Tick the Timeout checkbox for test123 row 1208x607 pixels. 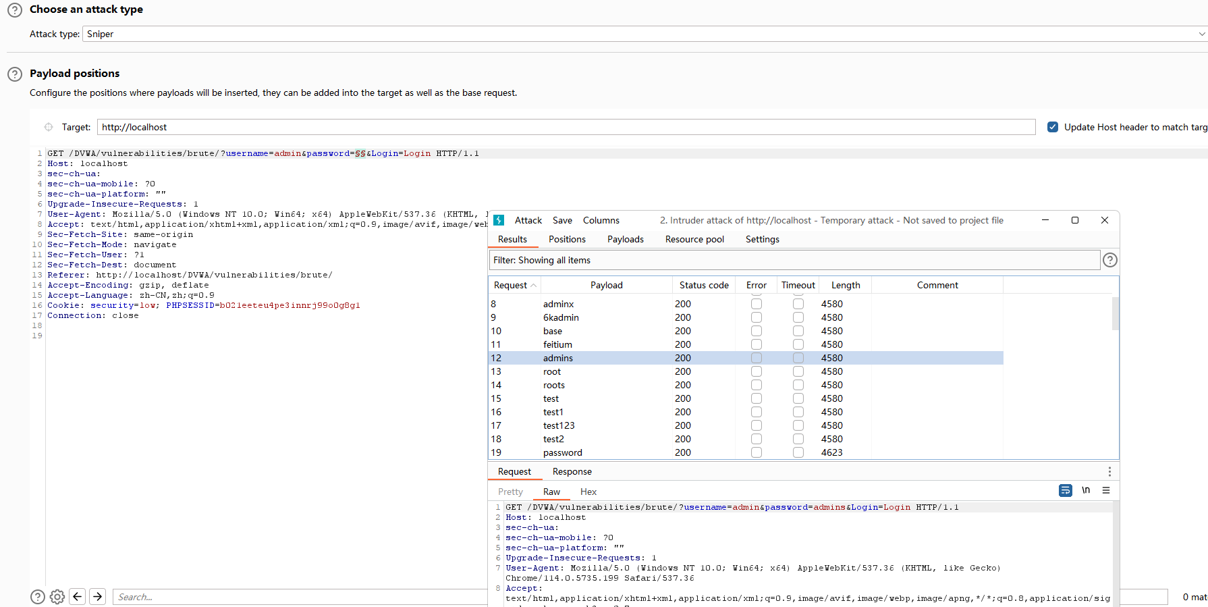click(798, 425)
